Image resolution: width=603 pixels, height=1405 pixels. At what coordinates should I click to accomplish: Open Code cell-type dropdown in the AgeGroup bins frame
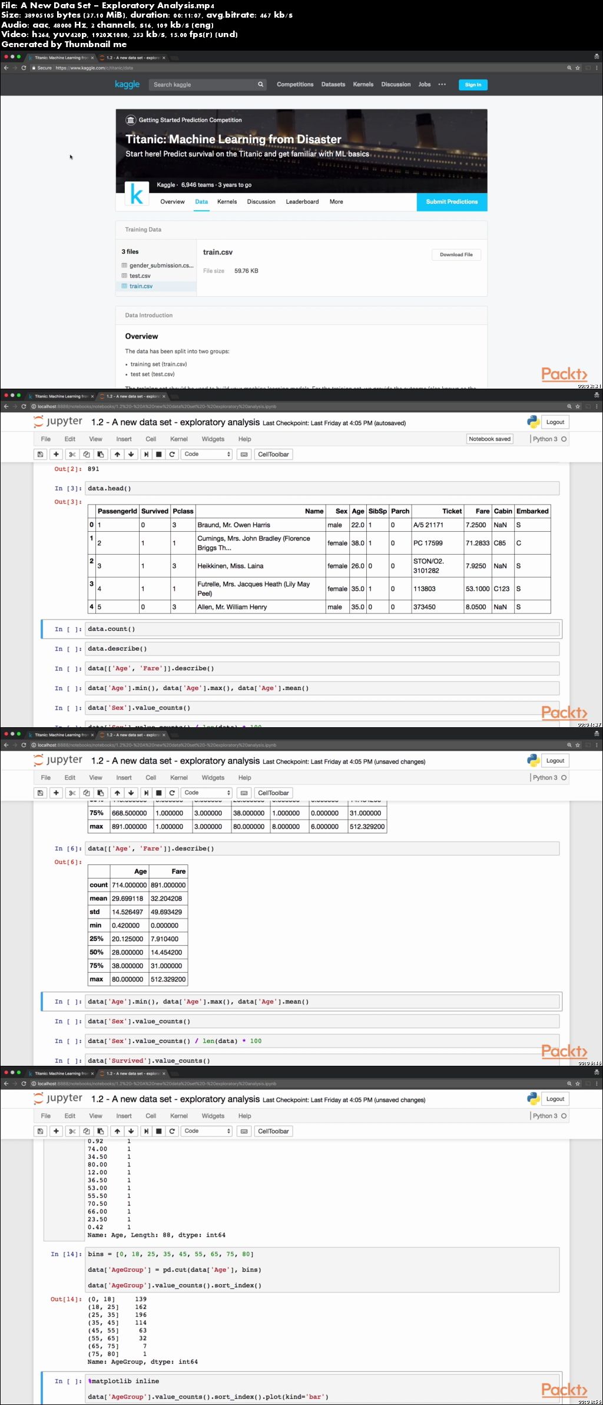[x=207, y=1131]
